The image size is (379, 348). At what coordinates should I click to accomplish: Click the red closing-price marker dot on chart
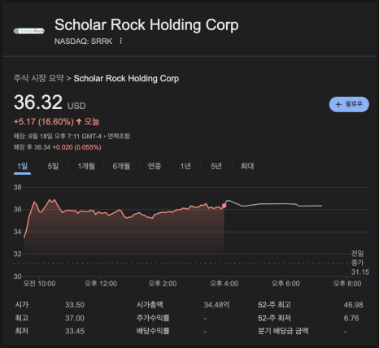[x=224, y=206]
